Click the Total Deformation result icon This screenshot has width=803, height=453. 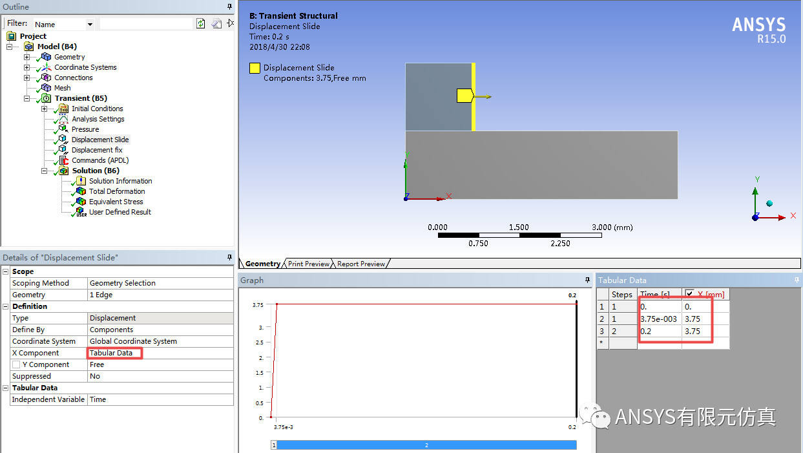pyautogui.click(x=81, y=191)
